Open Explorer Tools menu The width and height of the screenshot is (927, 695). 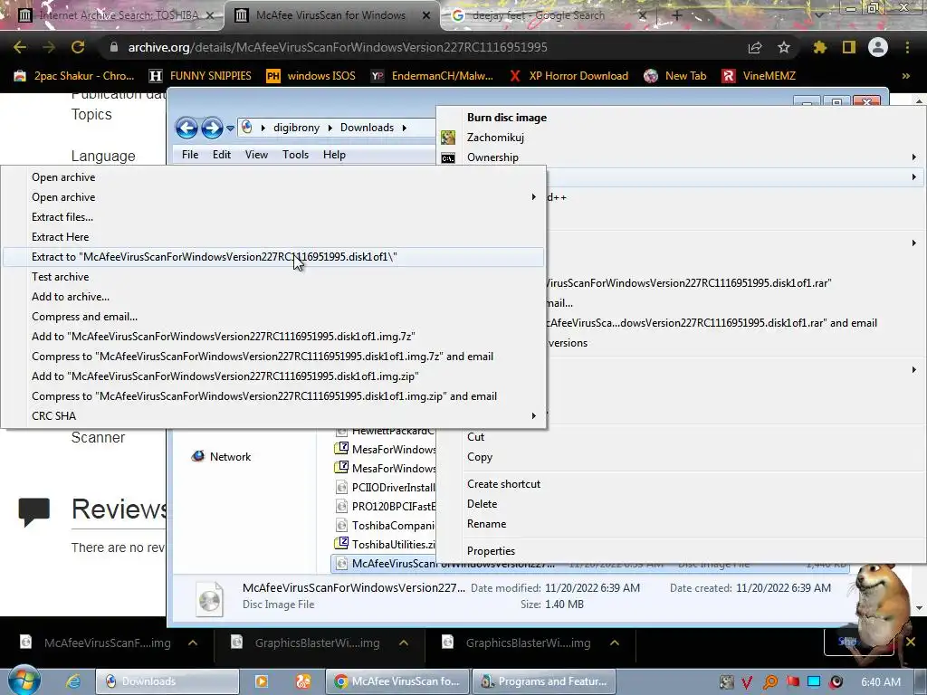coord(296,154)
